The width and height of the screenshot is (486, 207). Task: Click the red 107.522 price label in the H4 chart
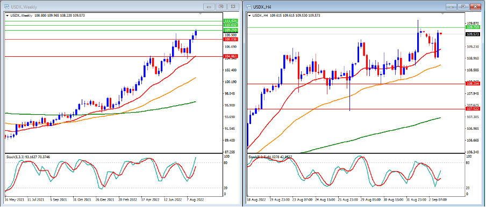[473, 109]
